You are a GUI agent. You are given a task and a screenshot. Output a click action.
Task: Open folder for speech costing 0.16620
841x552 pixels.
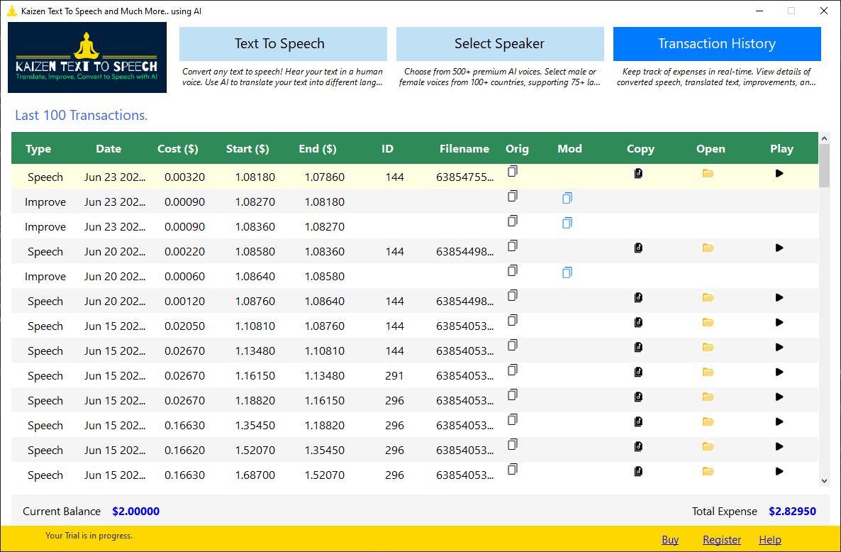tap(708, 446)
